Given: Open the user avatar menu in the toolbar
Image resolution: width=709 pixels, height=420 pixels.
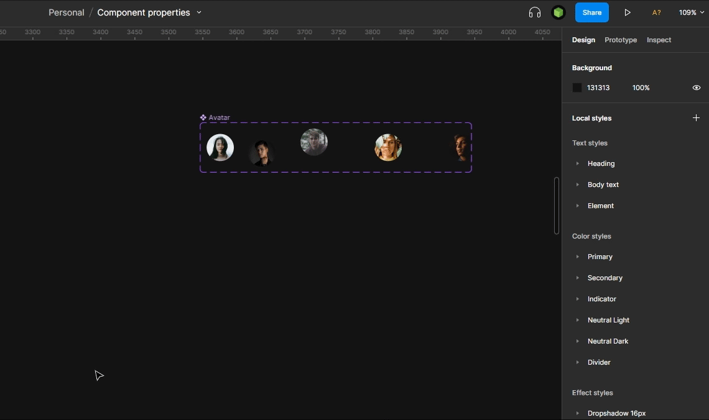Looking at the screenshot, I should coord(558,12).
